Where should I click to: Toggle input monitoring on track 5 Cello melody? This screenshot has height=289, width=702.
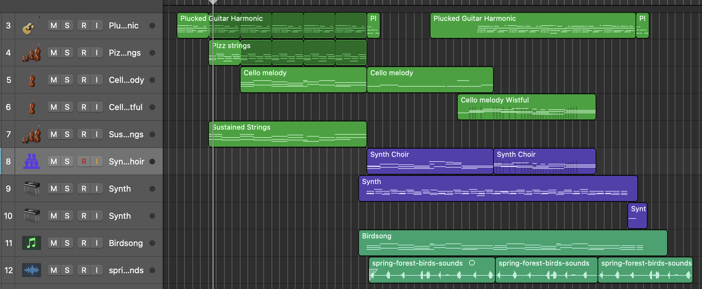click(x=97, y=80)
